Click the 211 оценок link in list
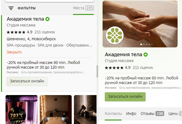The width and height of the screenshot is (182, 124). click(x=45, y=32)
